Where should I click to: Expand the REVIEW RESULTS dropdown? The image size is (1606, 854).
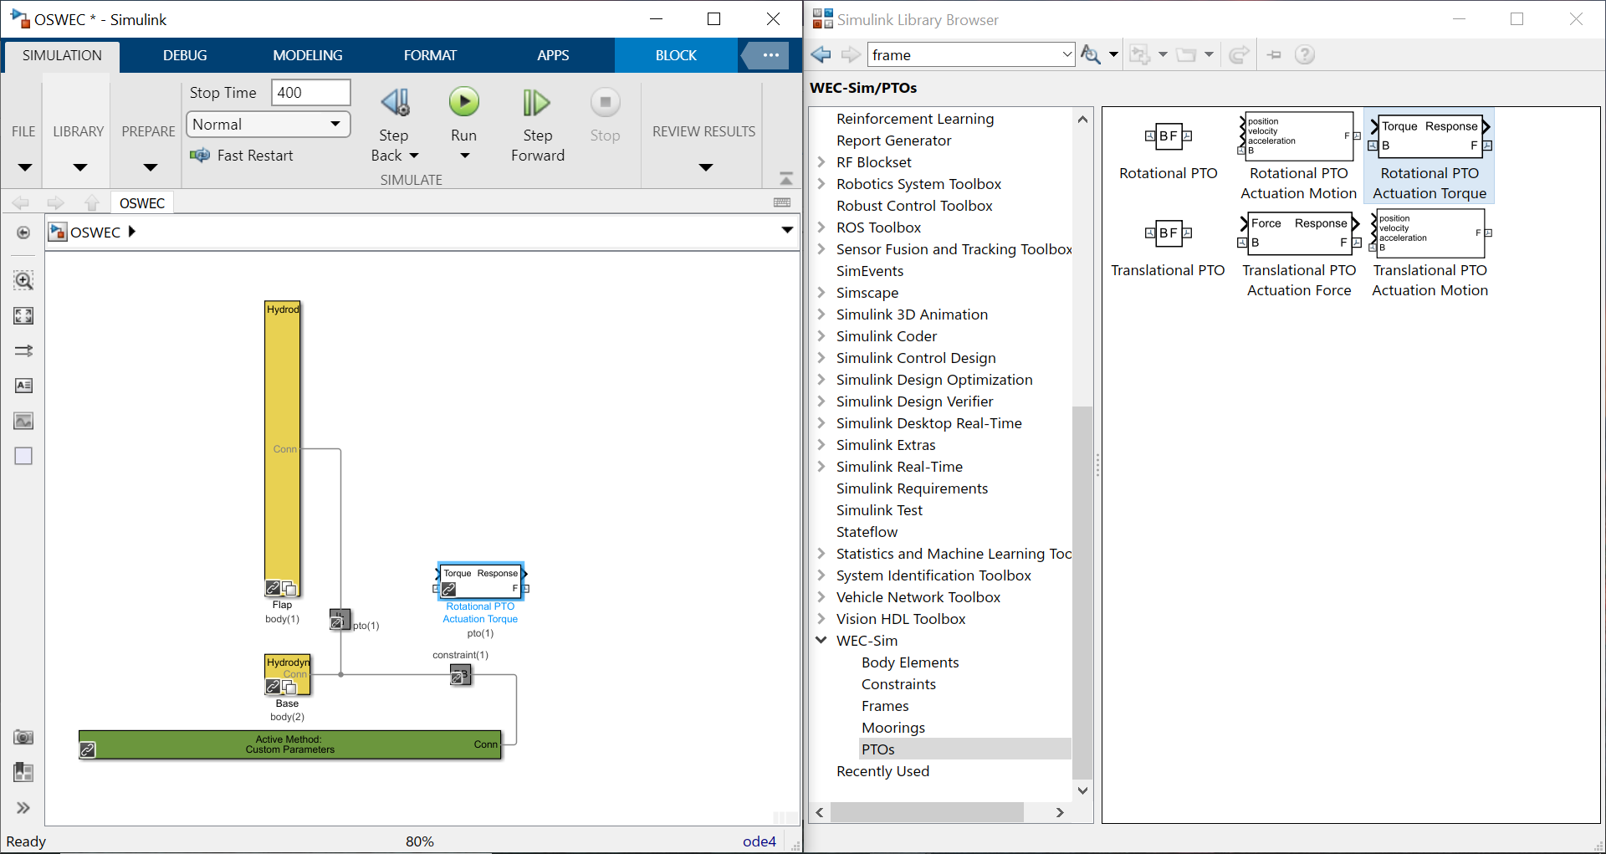(x=705, y=167)
